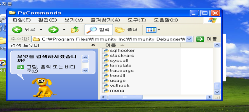Select the traceargs python file icon
Image resolution: width=249 pixels, height=112 pixels.
pos(106,71)
